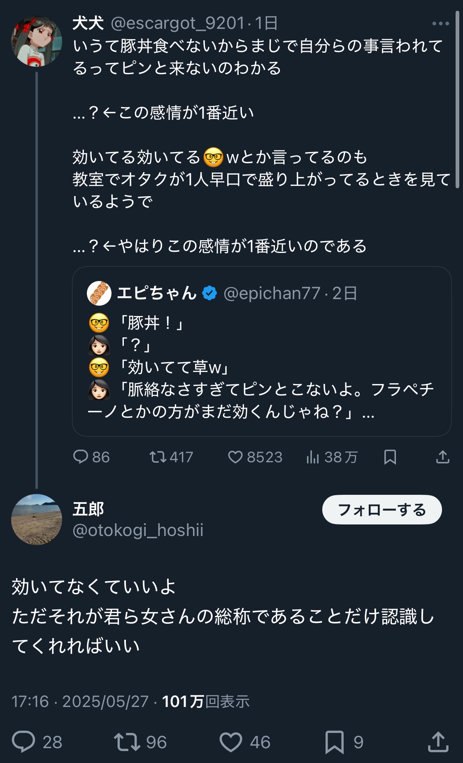Bookmark 五郎's post with 9 bookmarks
463x763 pixels.
pyautogui.click(x=334, y=742)
